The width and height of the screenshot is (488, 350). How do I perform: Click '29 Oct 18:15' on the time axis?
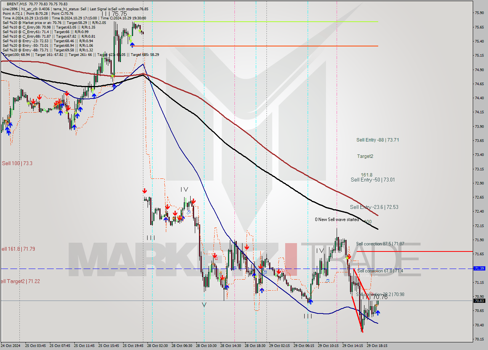[x=377, y=346]
